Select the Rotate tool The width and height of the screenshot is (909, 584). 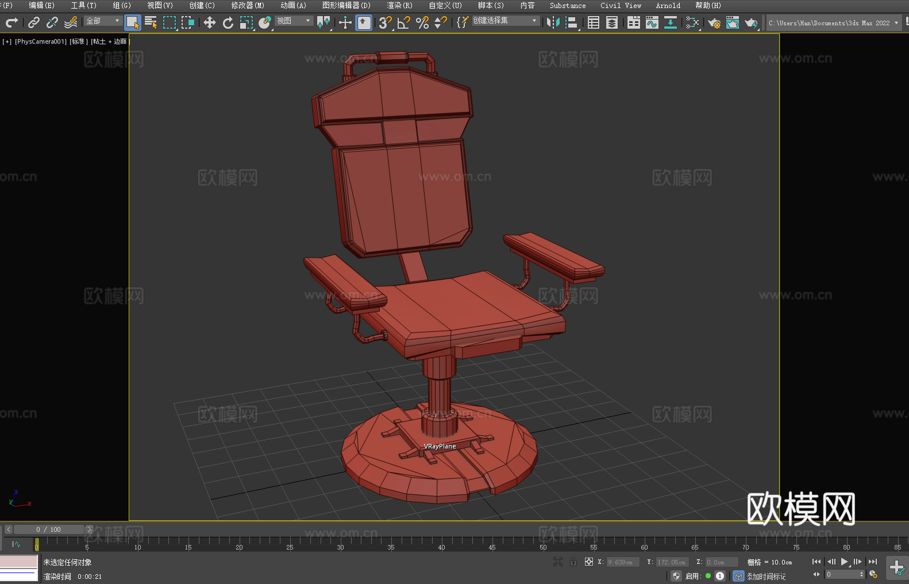coord(228,22)
